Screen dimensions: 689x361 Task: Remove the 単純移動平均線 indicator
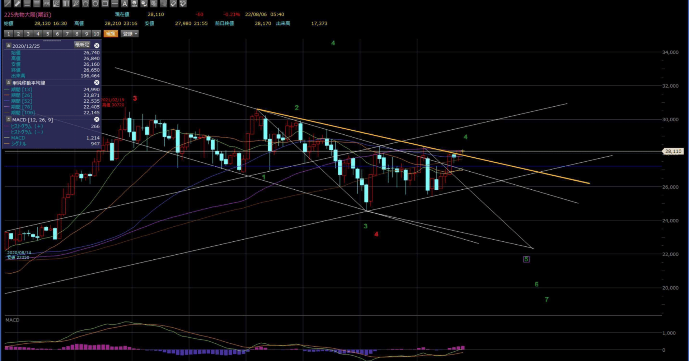(x=97, y=83)
